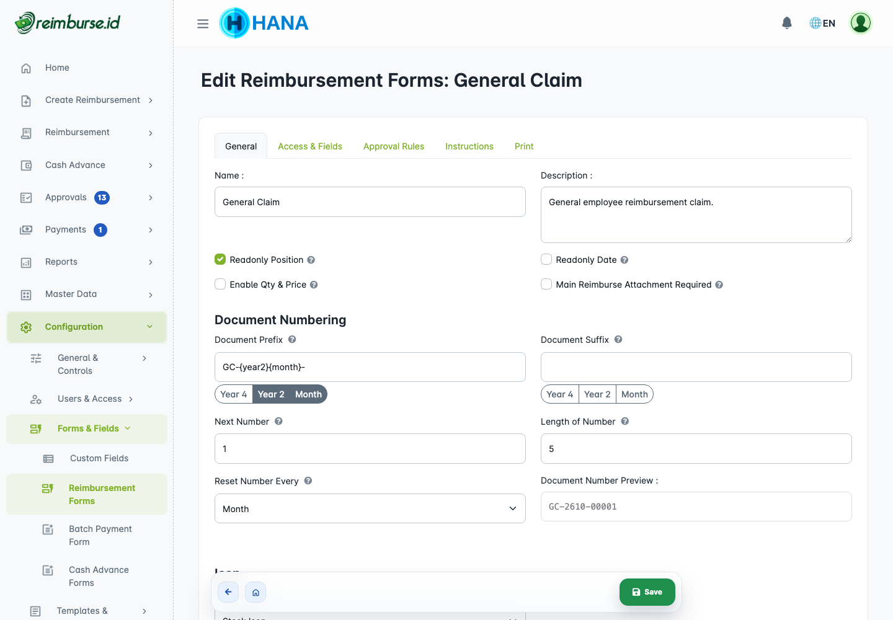Switch to Approval Rules tab
Image resolution: width=893 pixels, height=620 pixels.
394,146
